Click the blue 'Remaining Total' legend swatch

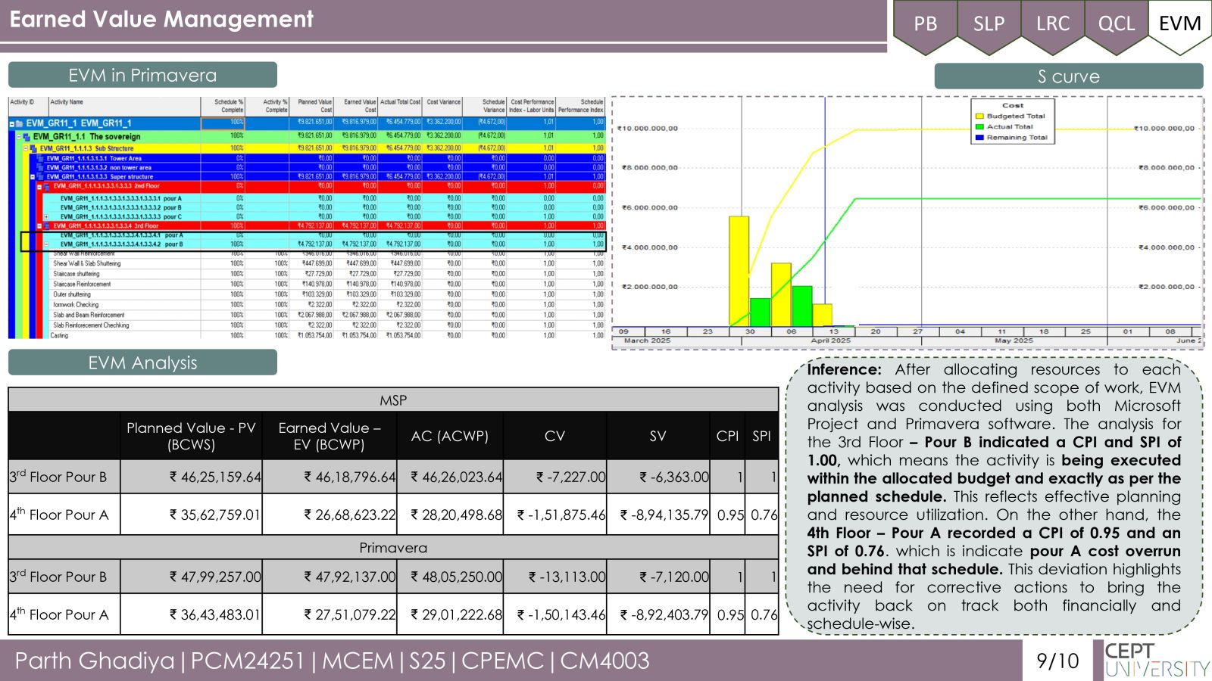979,138
